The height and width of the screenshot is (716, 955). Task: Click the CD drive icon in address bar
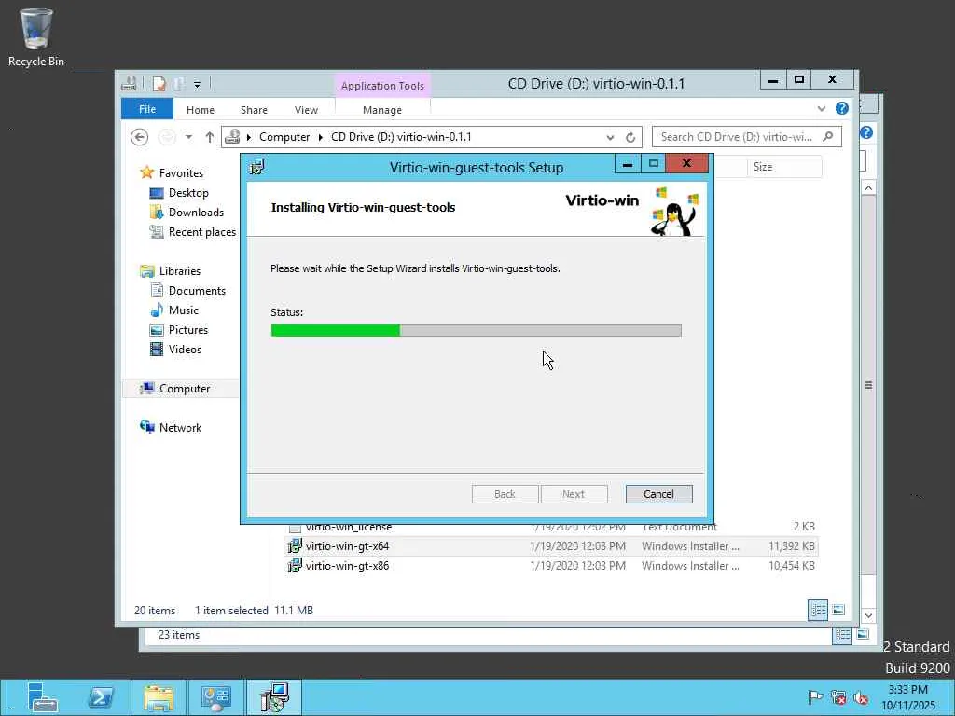click(232, 137)
